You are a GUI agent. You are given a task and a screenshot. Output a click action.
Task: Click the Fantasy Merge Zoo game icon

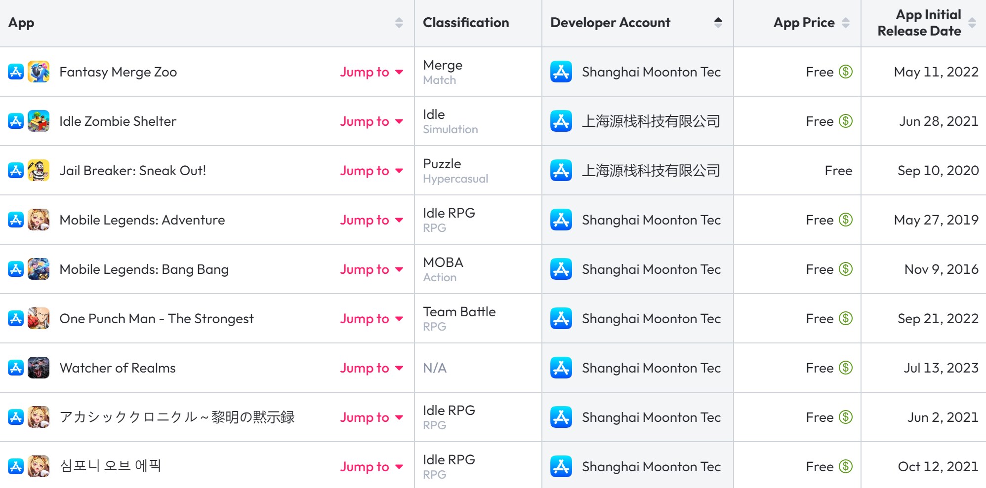pyautogui.click(x=39, y=72)
